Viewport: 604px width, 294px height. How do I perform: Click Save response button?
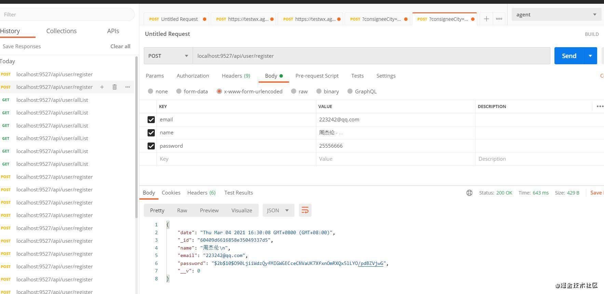pyautogui.click(x=596, y=193)
